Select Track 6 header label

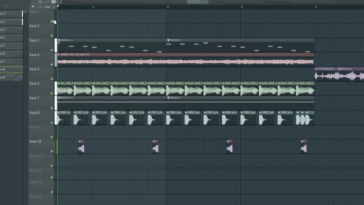(x=34, y=83)
